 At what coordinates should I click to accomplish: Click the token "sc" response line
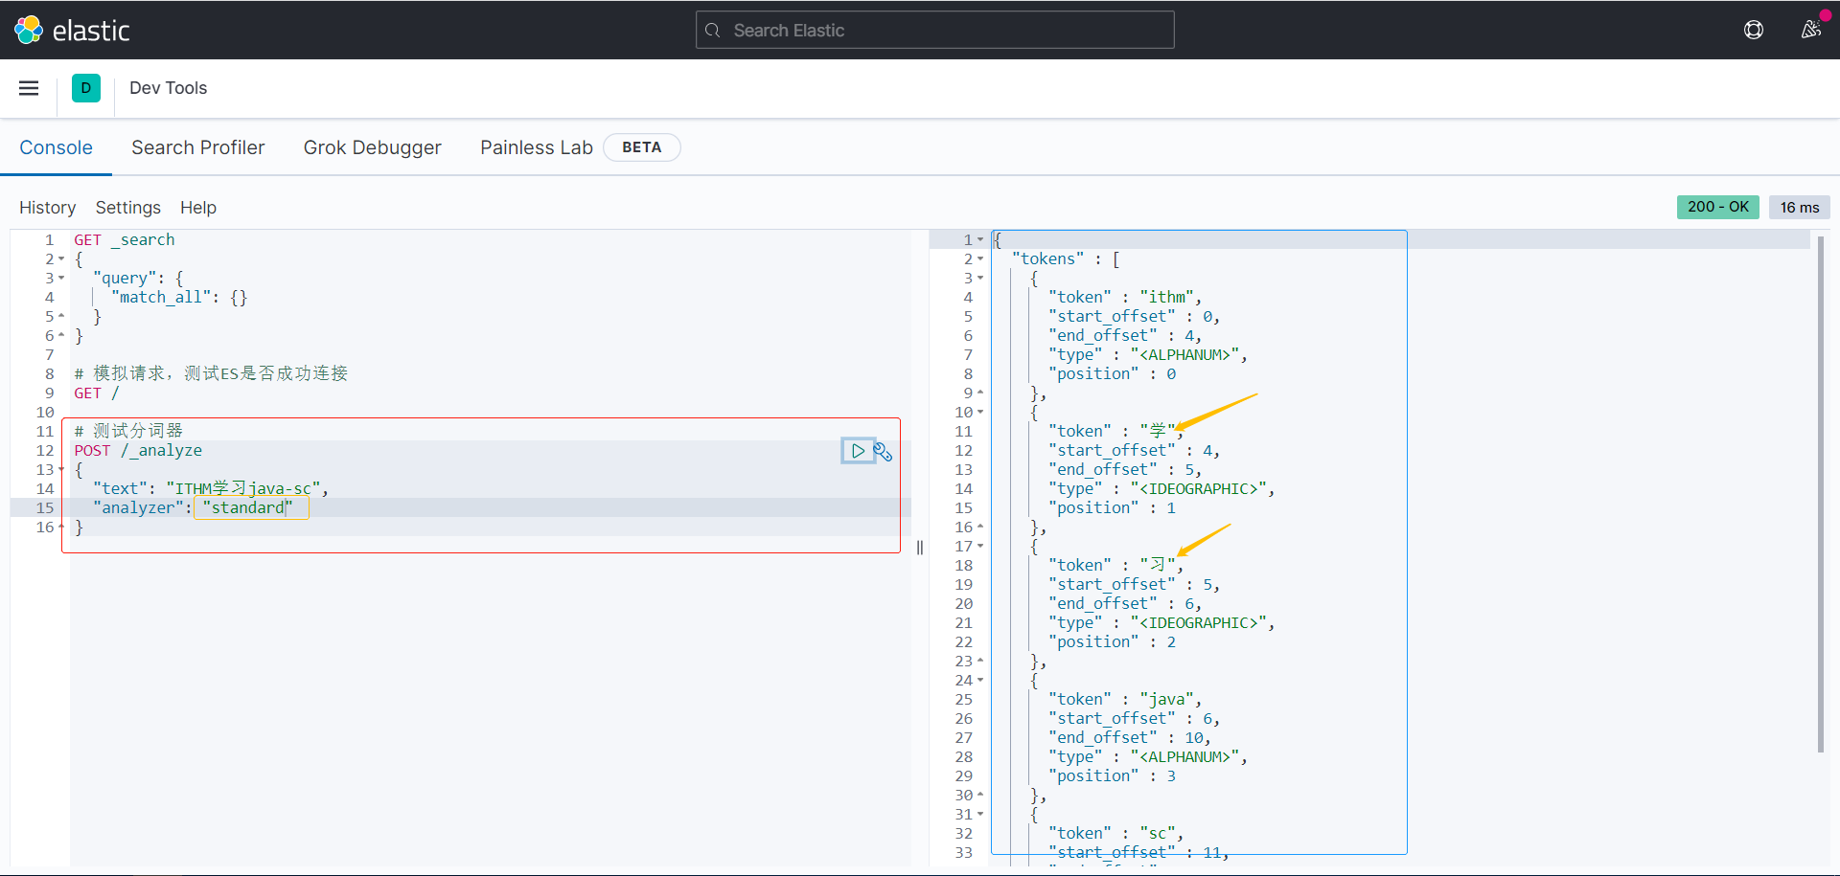1116,834
